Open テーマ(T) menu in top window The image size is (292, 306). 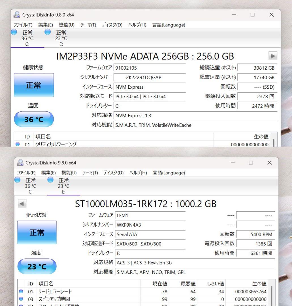[88, 25]
